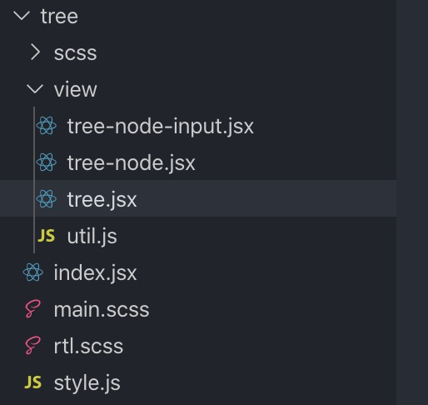
Task: Open index.jsx file
Action: [95, 272]
